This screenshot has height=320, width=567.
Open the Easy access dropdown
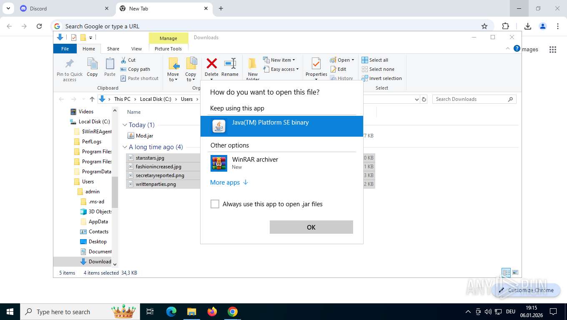coord(281,69)
